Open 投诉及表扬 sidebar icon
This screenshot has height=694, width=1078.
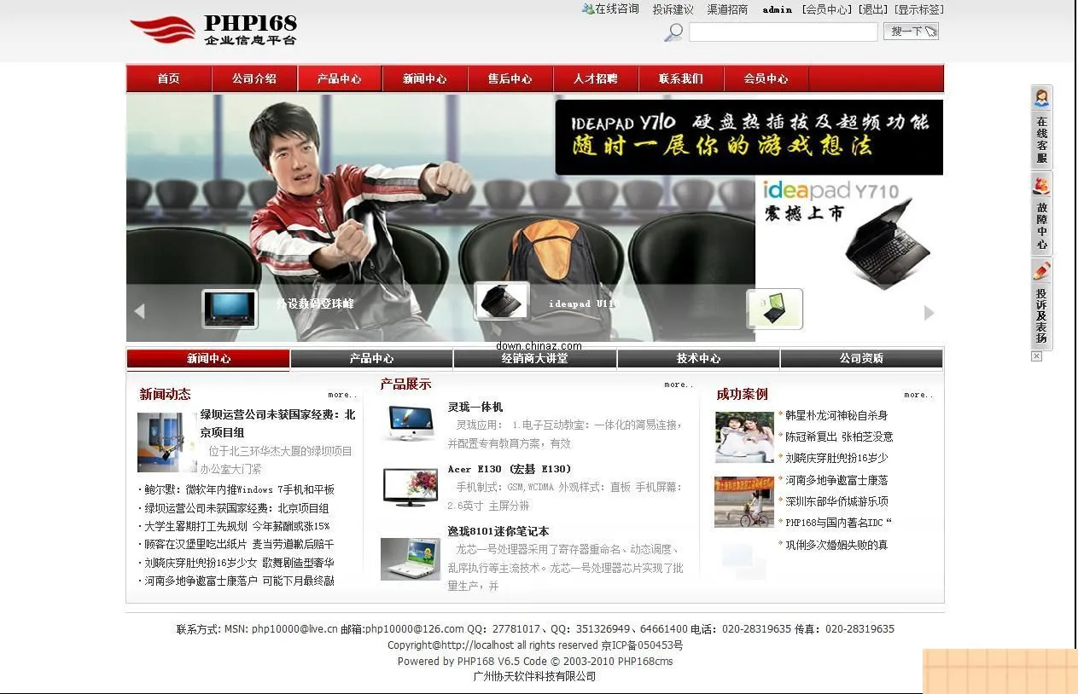pyautogui.click(x=1041, y=304)
